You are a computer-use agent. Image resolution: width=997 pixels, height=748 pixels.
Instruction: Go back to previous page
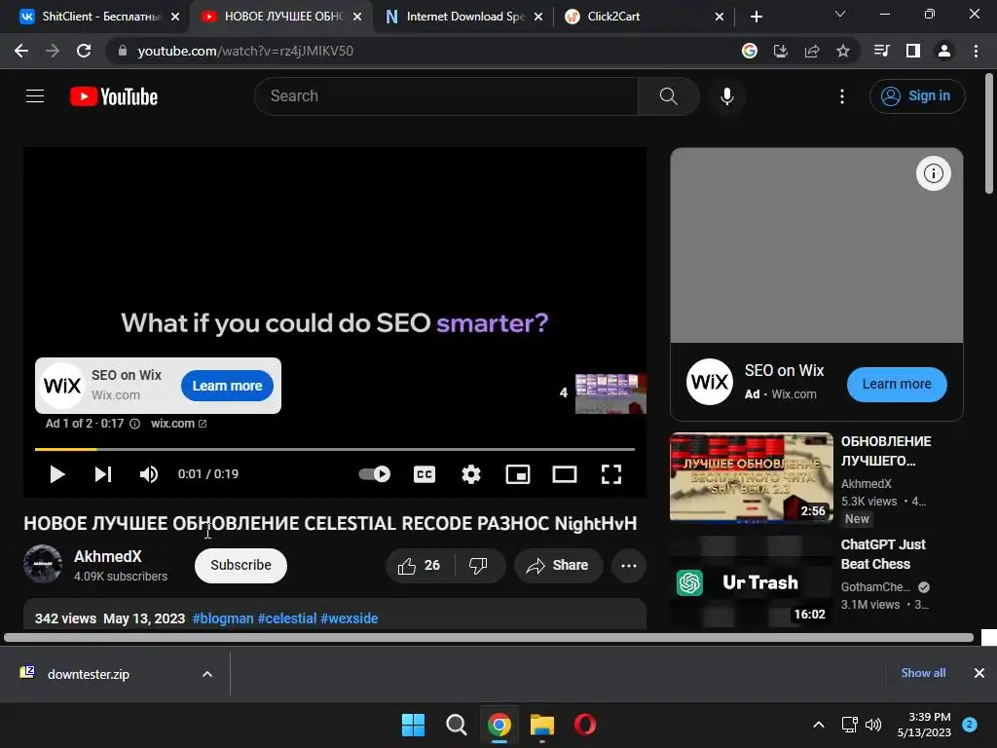click(x=21, y=51)
